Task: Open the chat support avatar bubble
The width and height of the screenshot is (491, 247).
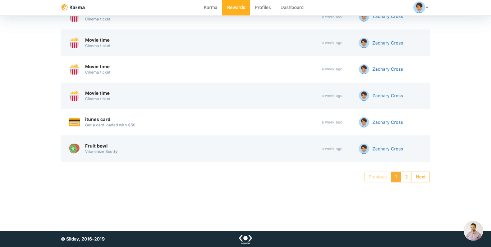Action: point(473,231)
